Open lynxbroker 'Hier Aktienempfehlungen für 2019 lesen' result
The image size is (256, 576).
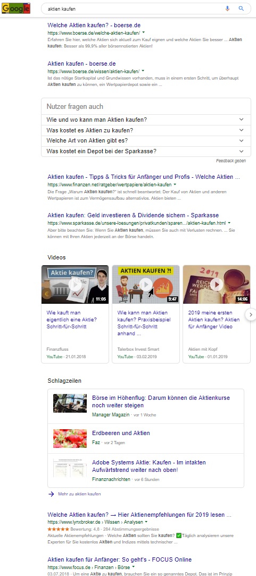139,515
